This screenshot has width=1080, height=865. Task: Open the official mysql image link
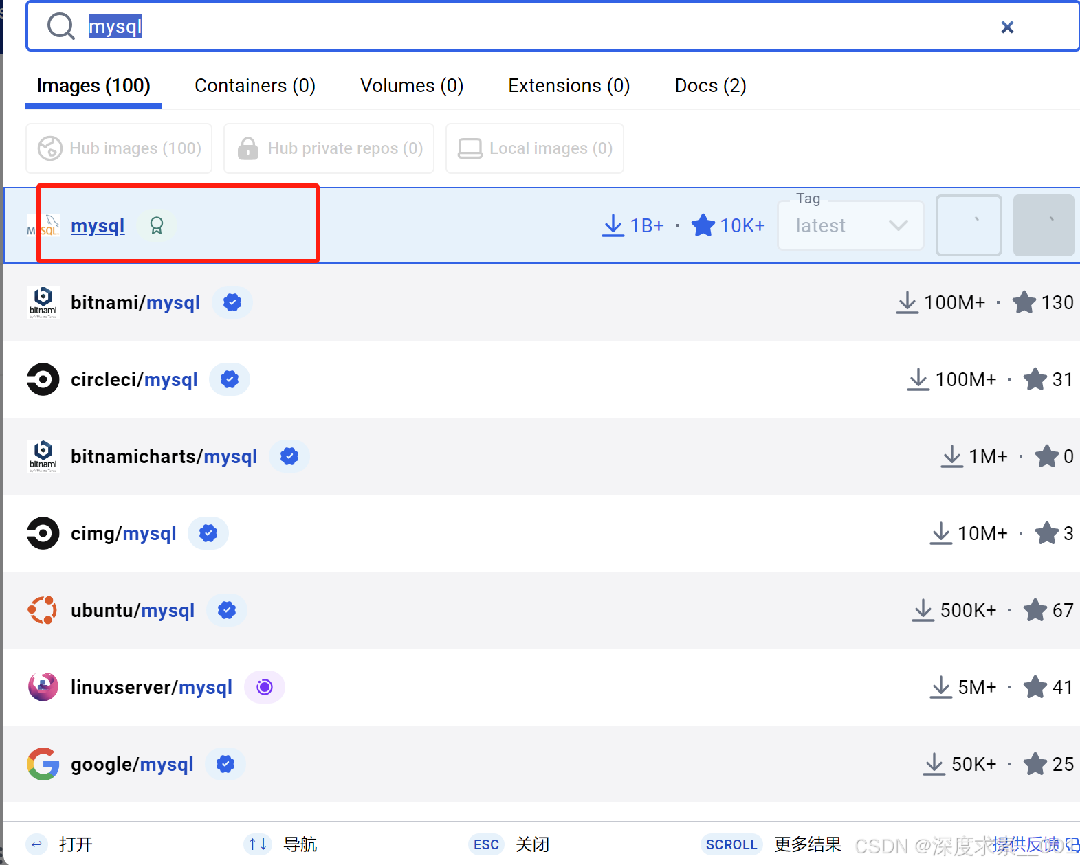(x=98, y=225)
